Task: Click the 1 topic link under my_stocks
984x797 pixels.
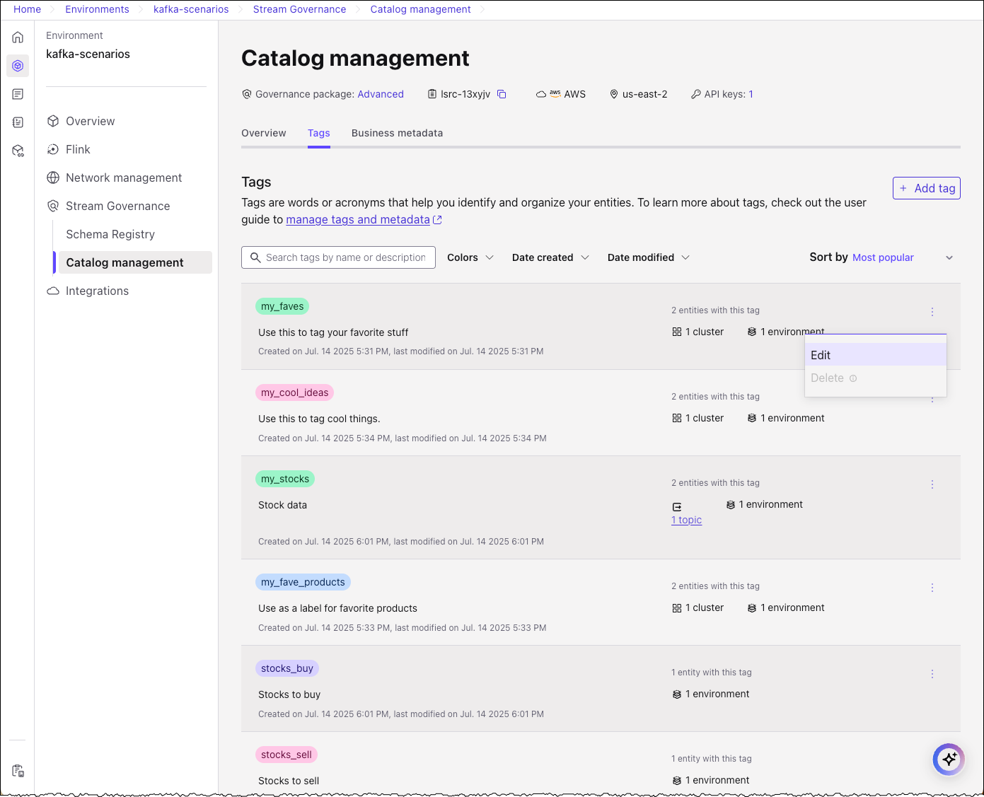Action: click(x=686, y=520)
